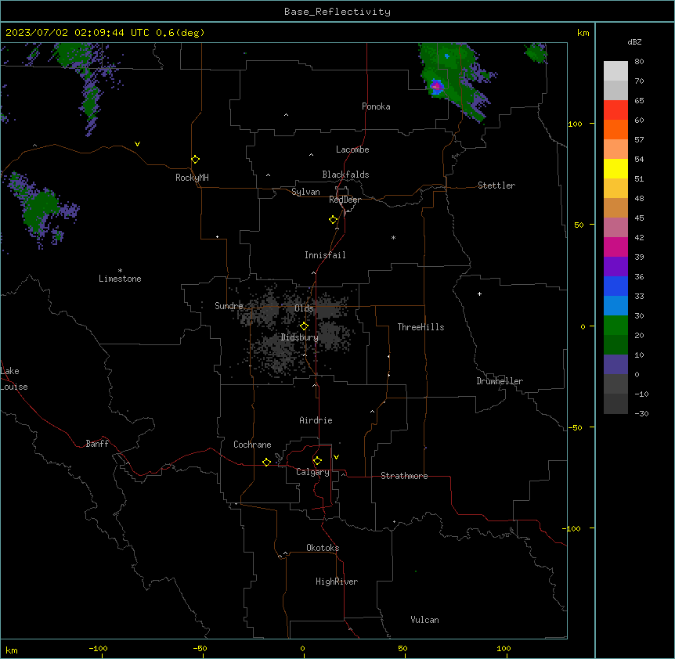The width and height of the screenshot is (675, 659).
Task: Click the Stettler town label
Action: coord(496,185)
